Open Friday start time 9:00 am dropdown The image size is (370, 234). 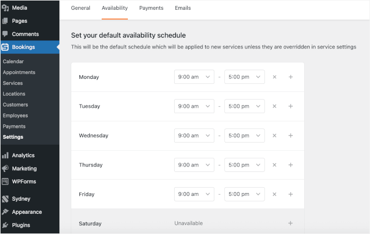tap(194, 194)
